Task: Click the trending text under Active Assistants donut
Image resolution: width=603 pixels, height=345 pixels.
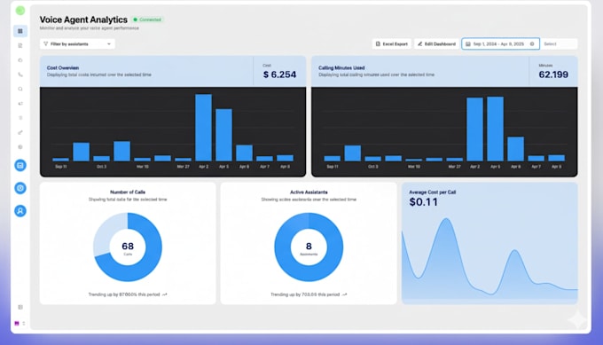Action: 305,294
